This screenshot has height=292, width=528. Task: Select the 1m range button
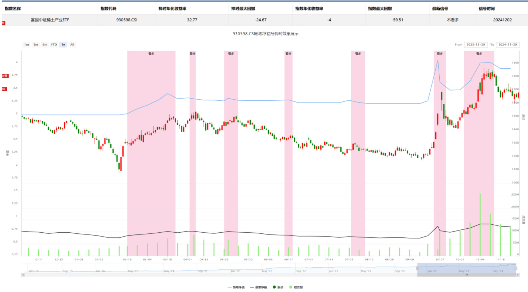26,44
